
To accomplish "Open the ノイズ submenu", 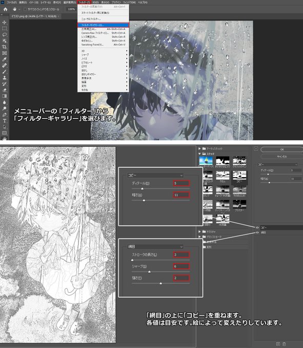I will click(103, 58).
